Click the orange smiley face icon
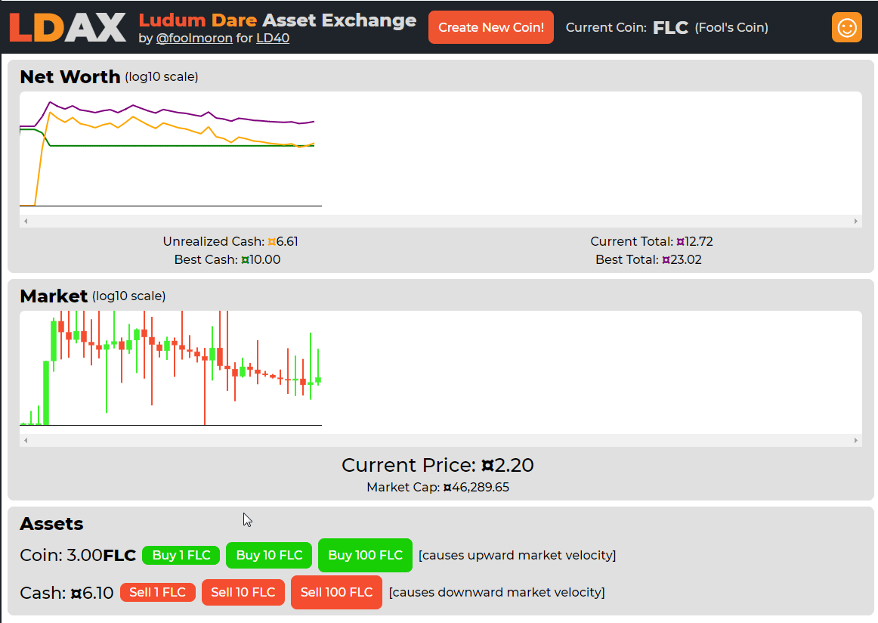 click(846, 27)
